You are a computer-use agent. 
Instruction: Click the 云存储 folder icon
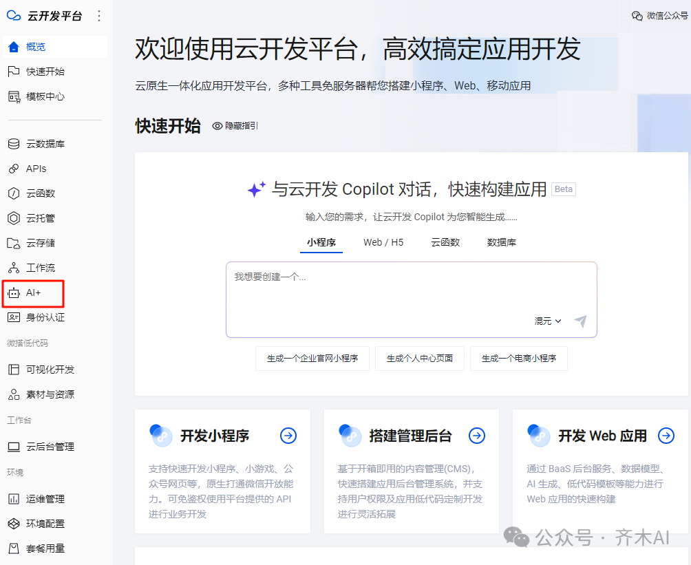tap(14, 243)
